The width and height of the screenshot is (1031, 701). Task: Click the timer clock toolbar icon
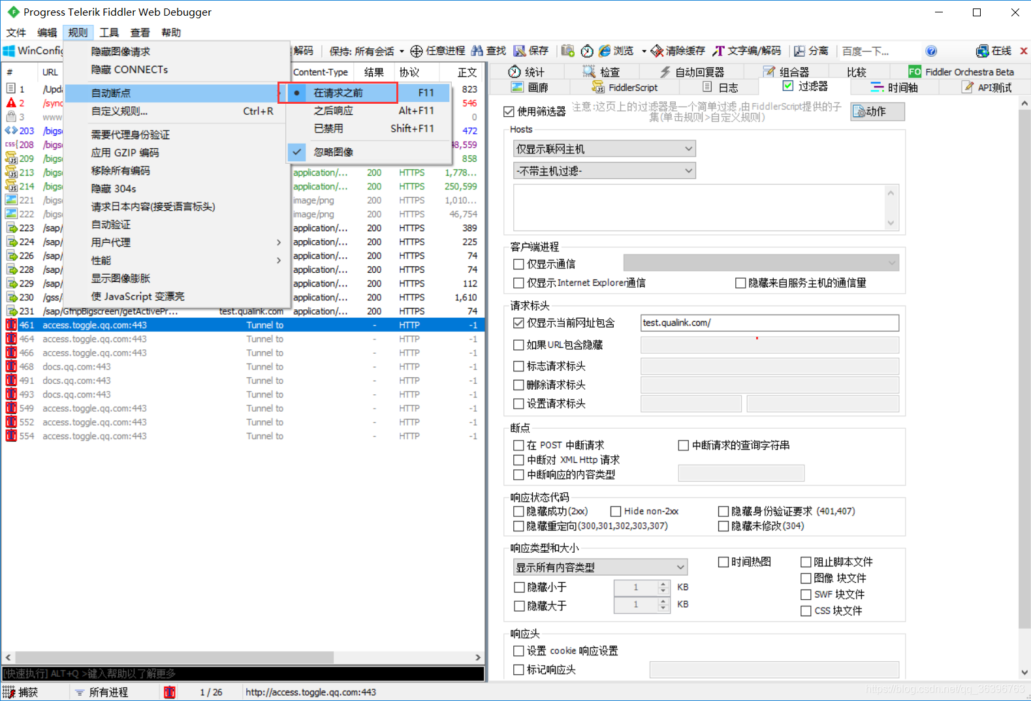tap(587, 51)
